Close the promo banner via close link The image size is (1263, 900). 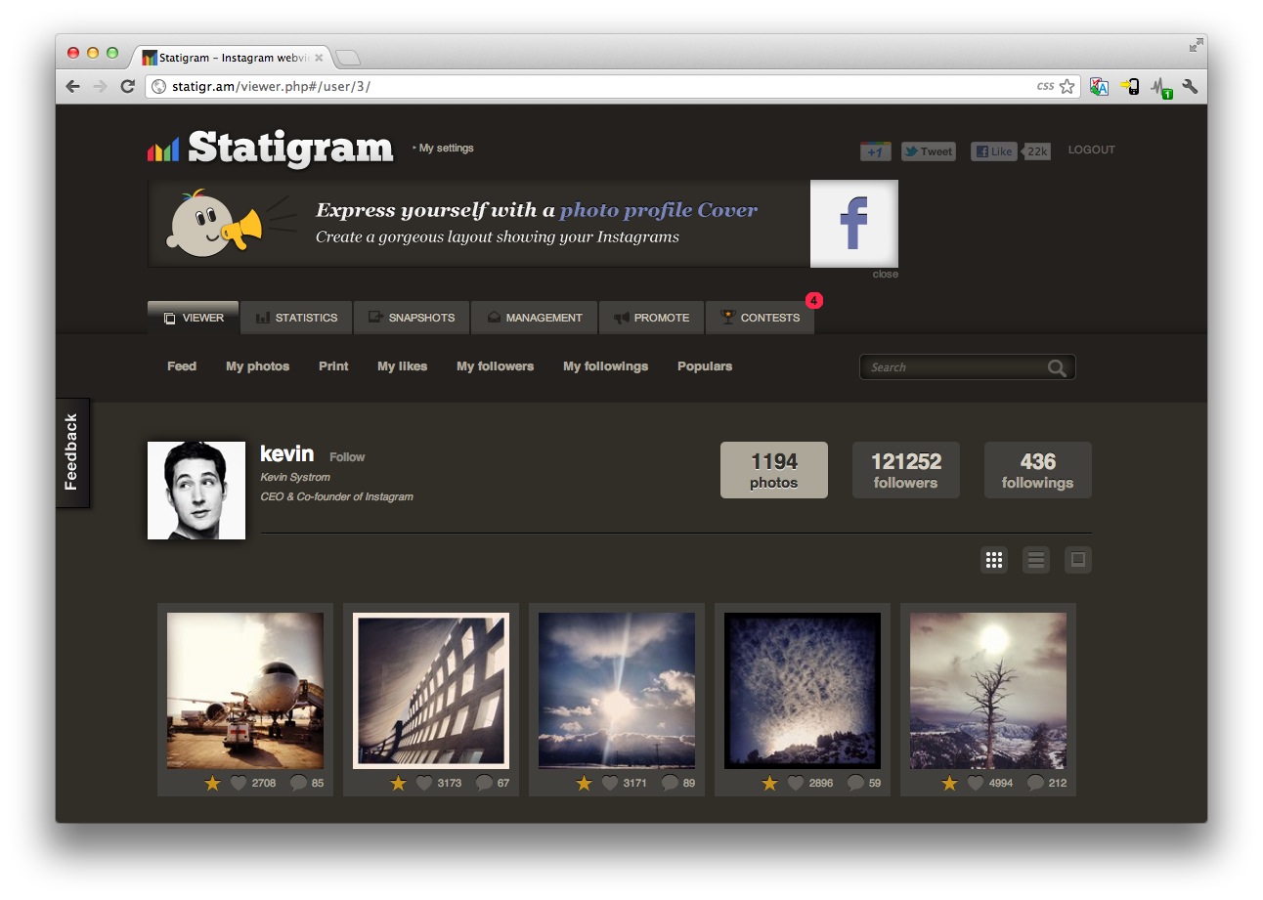click(x=885, y=275)
